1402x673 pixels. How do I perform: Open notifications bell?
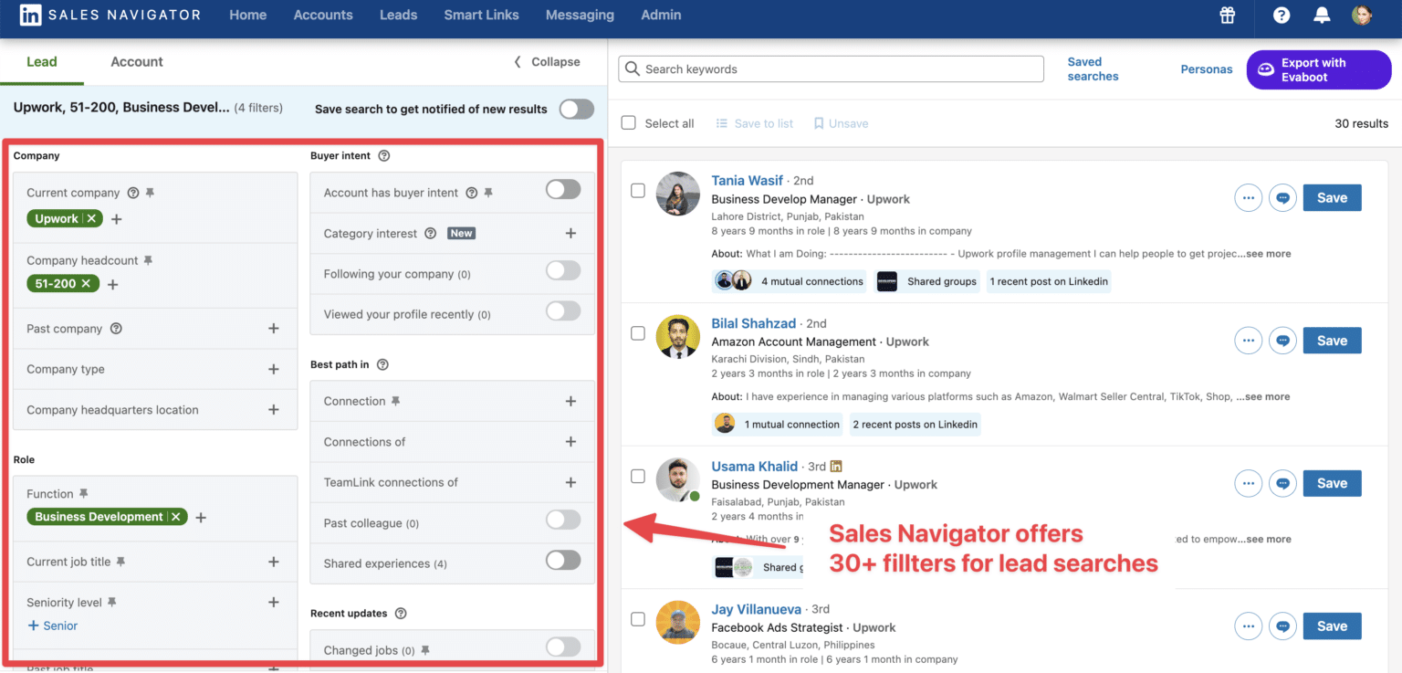coord(1322,16)
